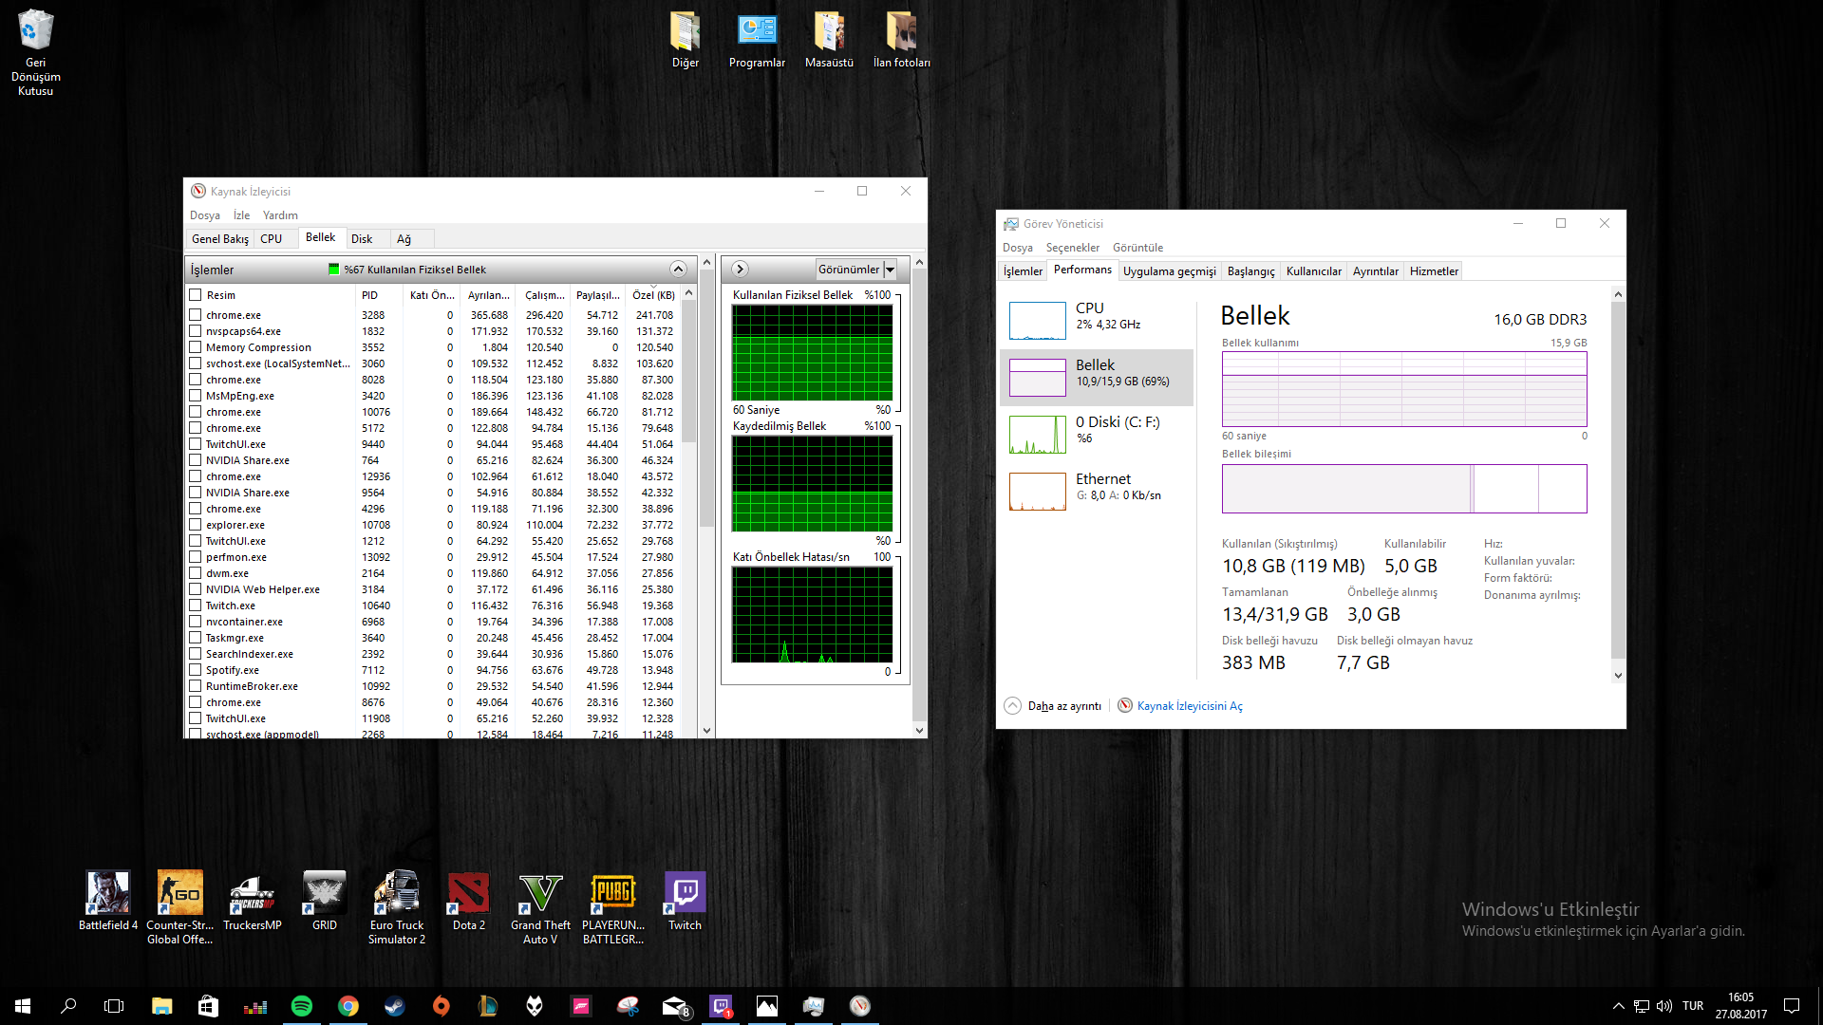Screen dimensions: 1823x1025
Task: Sort by the PID column header
Action: coord(380,295)
